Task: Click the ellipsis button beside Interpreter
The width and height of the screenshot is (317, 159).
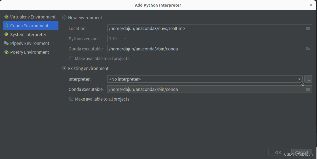Action: [x=308, y=79]
